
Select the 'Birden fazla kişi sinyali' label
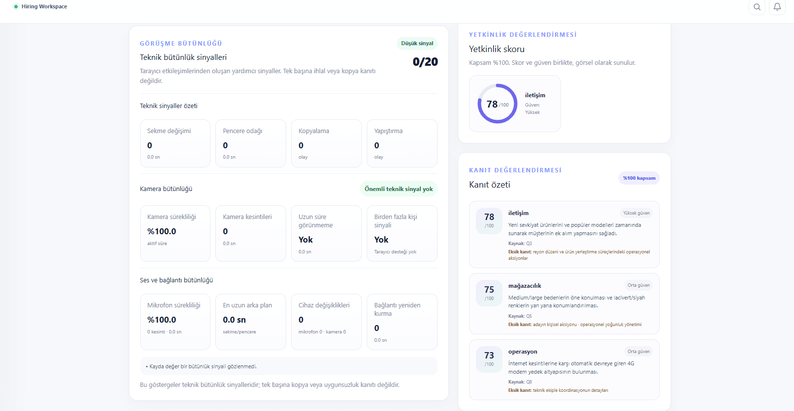point(396,221)
